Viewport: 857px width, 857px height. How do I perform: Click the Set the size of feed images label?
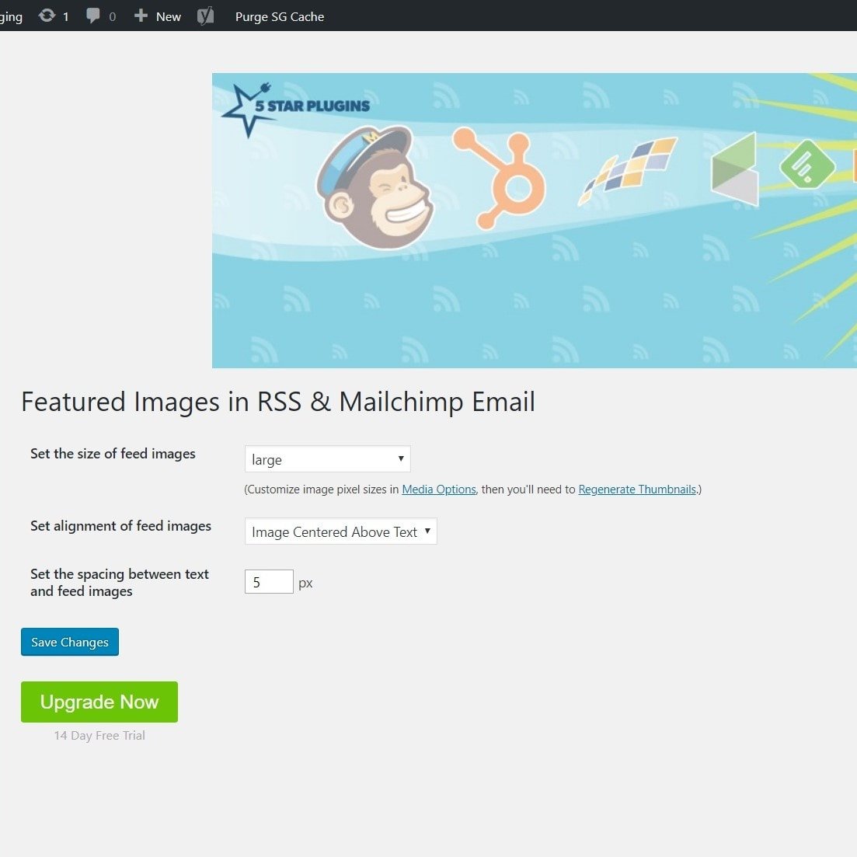(113, 454)
